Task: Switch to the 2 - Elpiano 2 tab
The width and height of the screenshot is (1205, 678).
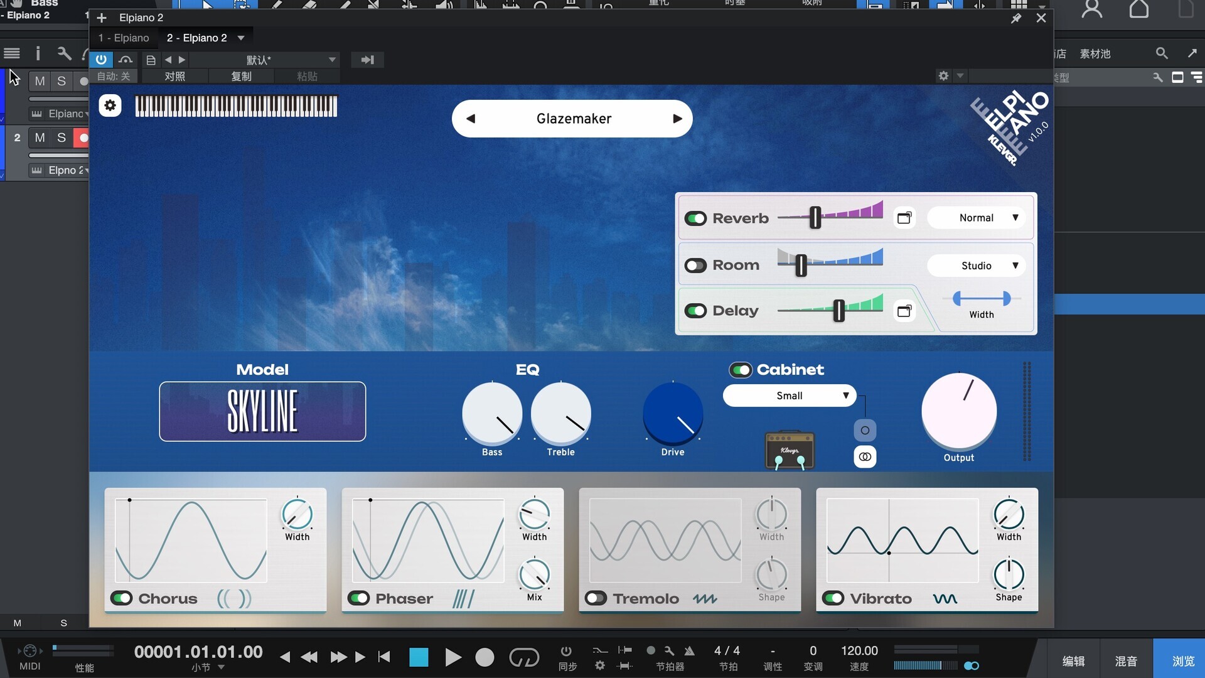Action: click(x=197, y=38)
